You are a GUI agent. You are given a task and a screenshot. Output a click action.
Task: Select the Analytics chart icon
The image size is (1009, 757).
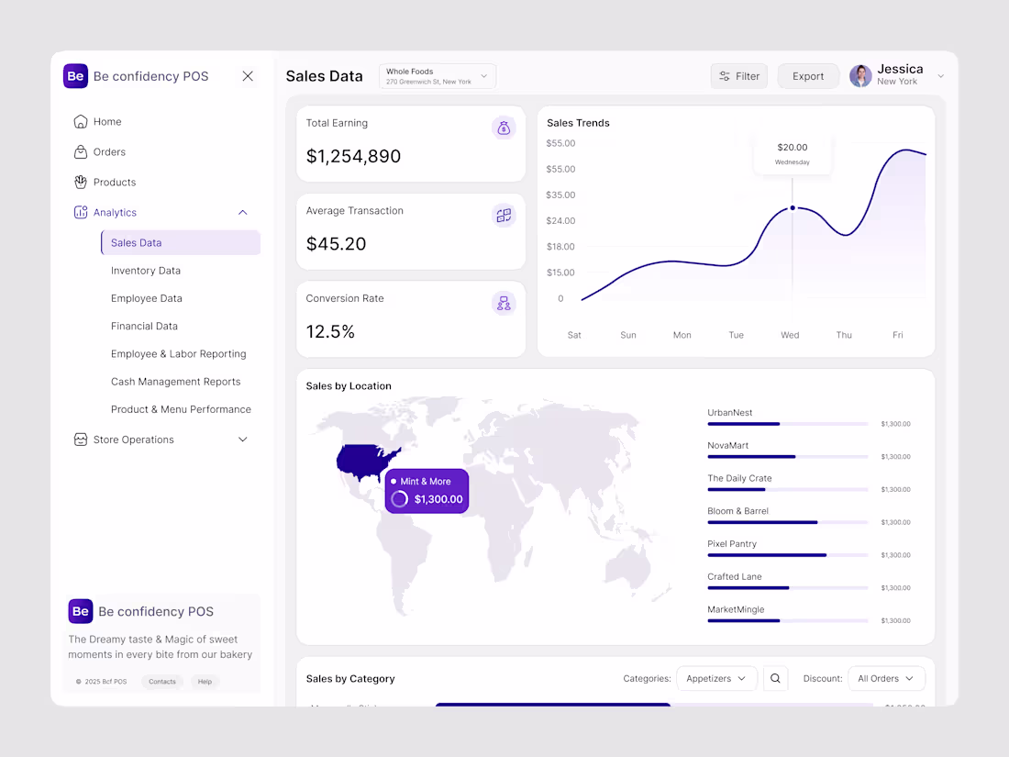point(82,212)
